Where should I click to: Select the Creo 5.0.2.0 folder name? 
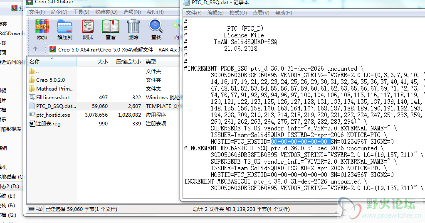coord(50,80)
